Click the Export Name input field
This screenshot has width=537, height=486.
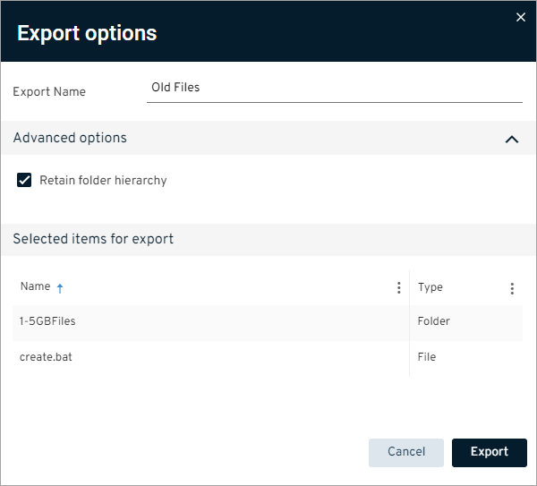click(334, 88)
